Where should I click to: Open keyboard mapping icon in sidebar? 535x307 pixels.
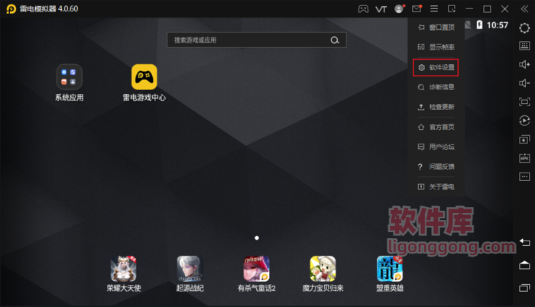[524, 46]
